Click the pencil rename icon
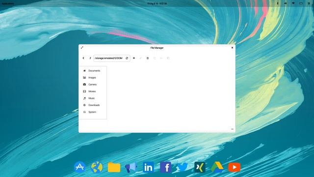 pos(141,58)
